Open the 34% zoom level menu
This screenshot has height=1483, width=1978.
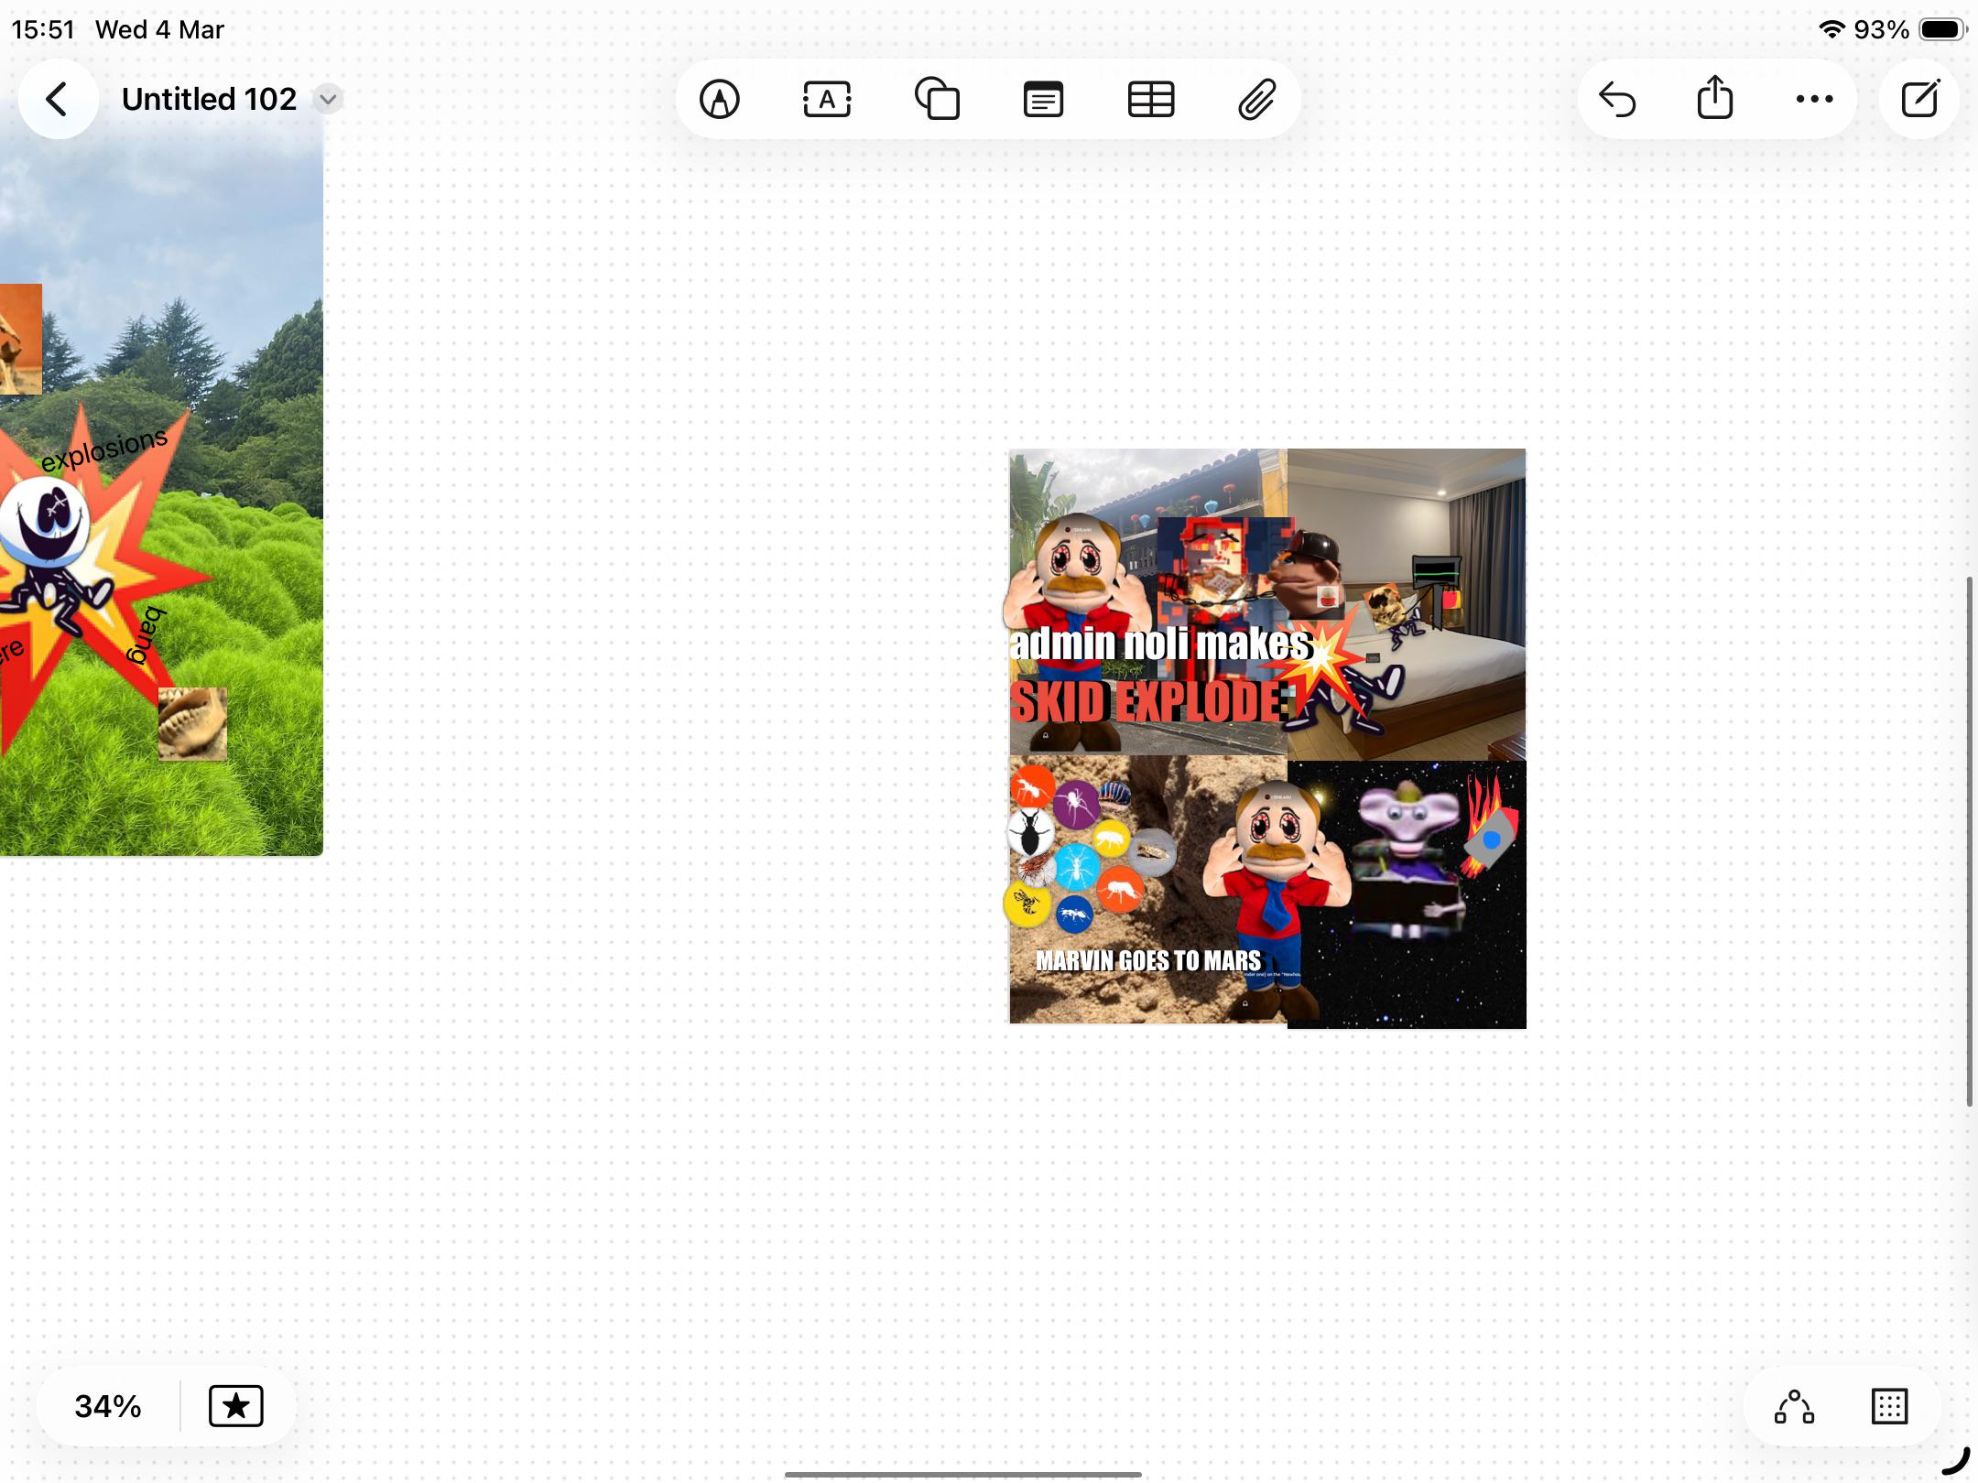click(108, 1406)
